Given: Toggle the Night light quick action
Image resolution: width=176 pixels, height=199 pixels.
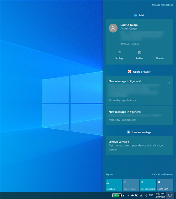Looking at the screenshot, I should 165,185.
